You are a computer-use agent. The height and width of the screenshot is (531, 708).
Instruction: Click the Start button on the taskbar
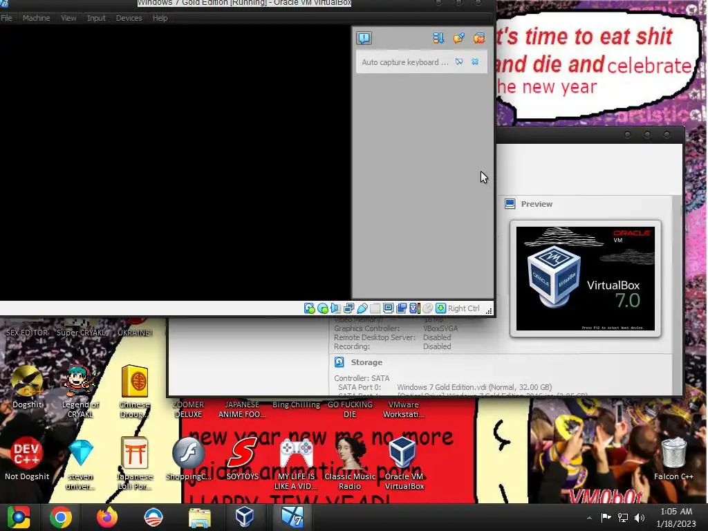pos(19,517)
